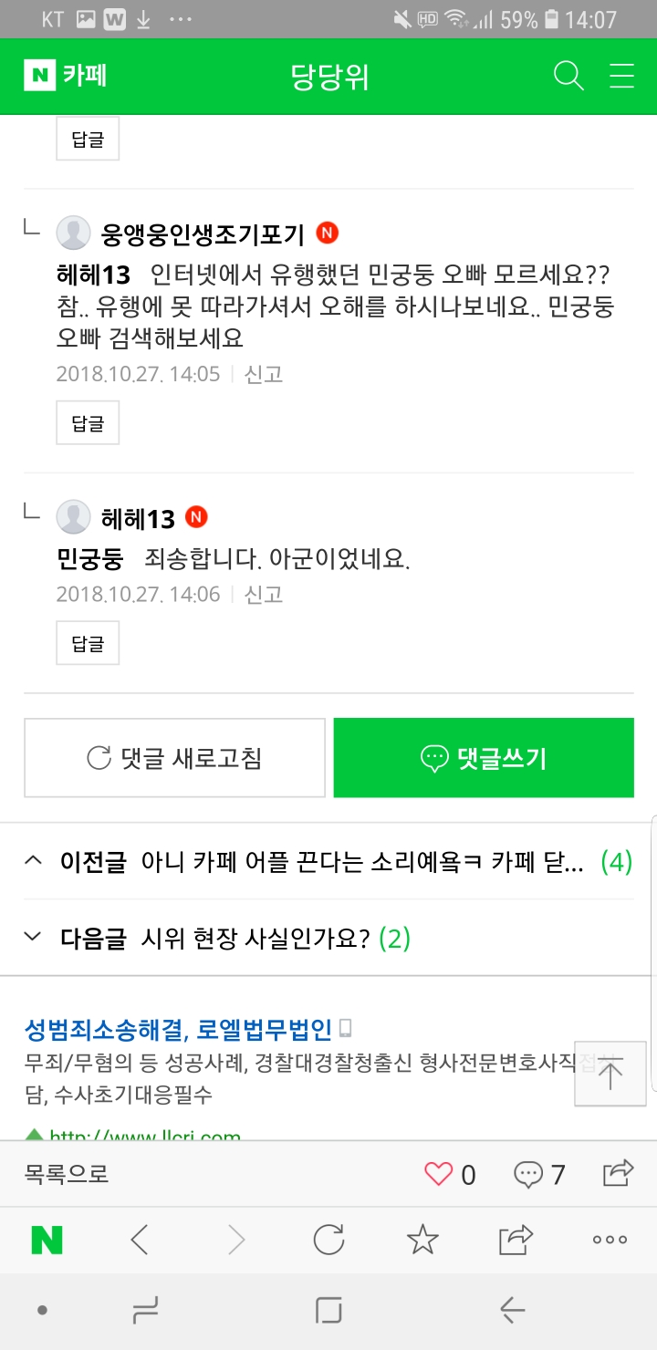The image size is (657, 1350).
Task: Return to list with 목록으로
Action: (67, 1174)
